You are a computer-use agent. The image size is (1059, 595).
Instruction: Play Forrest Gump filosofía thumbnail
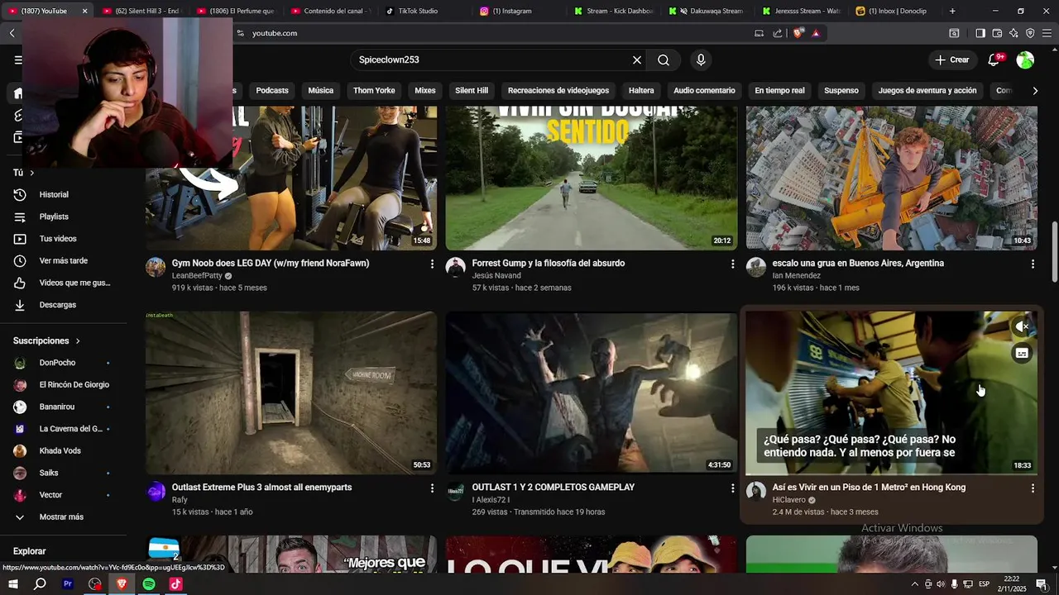[591, 178]
